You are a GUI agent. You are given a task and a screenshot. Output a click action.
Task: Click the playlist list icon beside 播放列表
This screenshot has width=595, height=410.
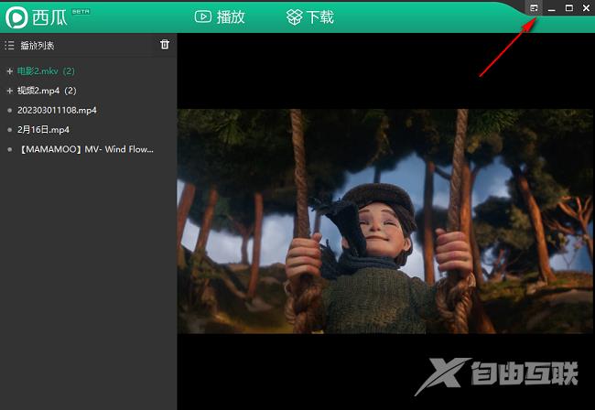click(9, 45)
